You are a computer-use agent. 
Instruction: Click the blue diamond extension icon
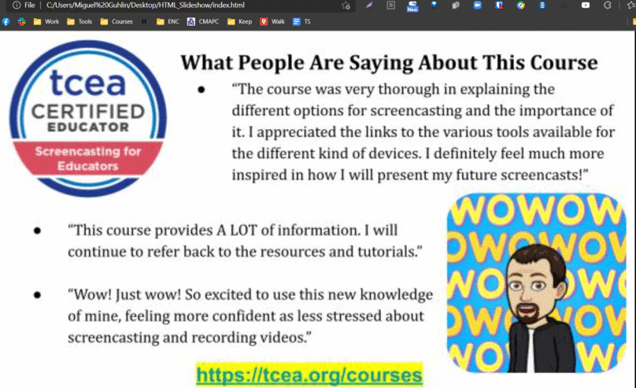point(434,6)
